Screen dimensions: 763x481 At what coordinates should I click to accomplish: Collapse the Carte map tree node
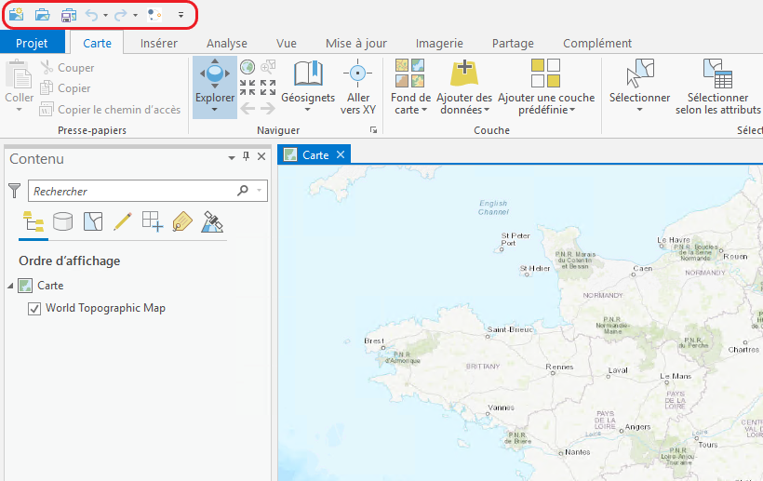coord(10,286)
